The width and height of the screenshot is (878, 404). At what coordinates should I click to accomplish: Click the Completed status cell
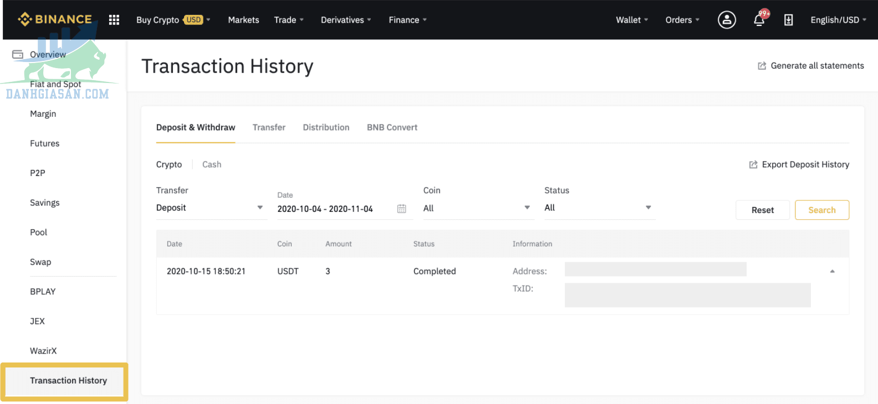click(434, 271)
